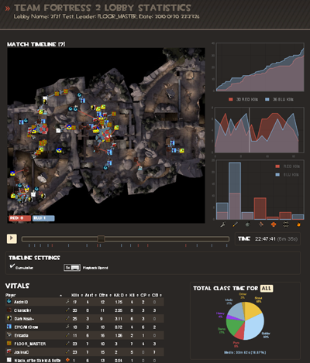Sort Vitals by the Kills column header
310x363 pixels.
[75, 295]
